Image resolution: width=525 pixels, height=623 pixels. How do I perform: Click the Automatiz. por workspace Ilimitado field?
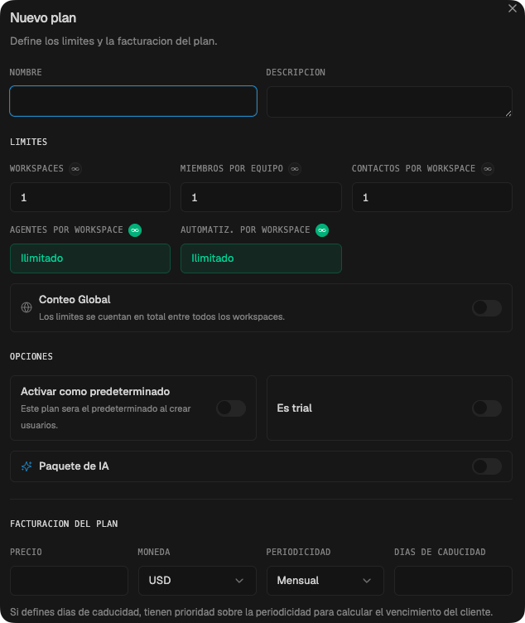(261, 258)
